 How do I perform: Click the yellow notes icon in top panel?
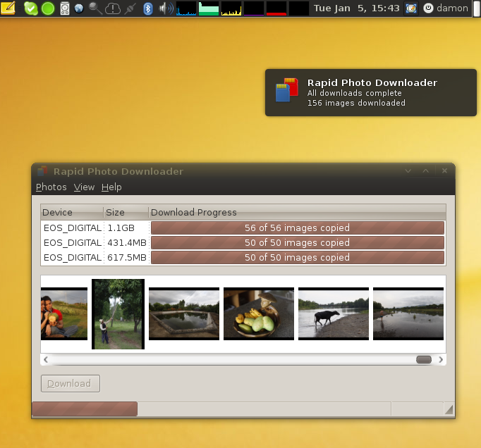(x=9, y=8)
